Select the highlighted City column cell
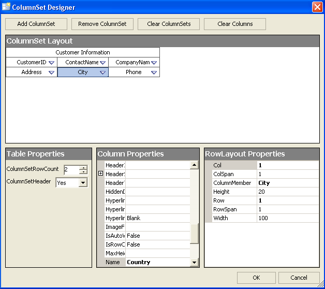Screen dimensions: 325x289 click(x=83, y=72)
